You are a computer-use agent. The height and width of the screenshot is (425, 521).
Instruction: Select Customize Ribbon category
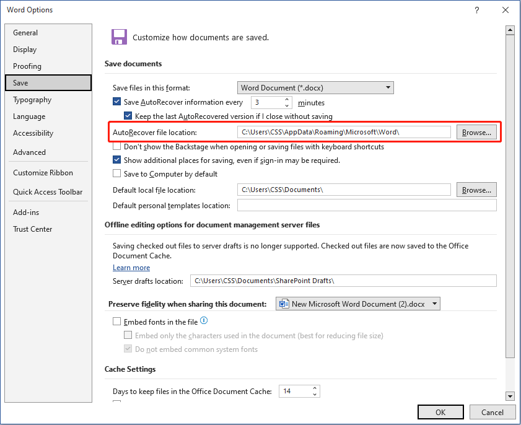pos(48,173)
